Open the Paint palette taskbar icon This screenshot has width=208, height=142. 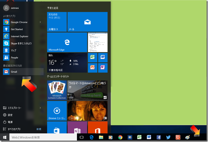tap(187, 137)
